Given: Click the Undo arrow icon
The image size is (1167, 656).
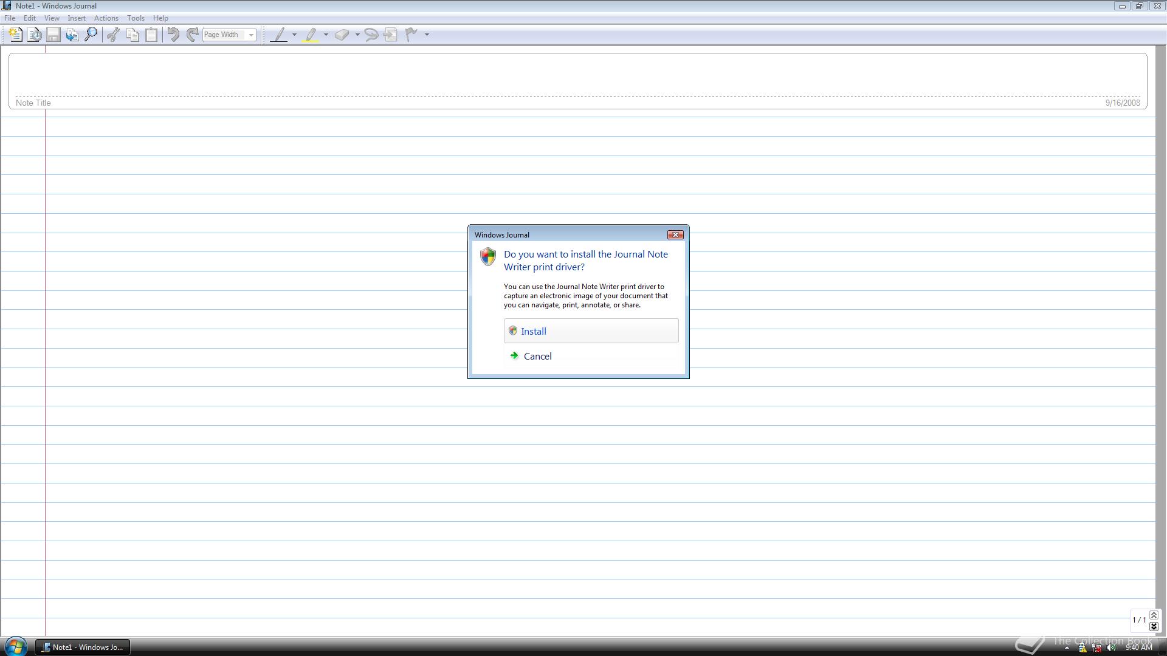Looking at the screenshot, I should coord(173,35).
